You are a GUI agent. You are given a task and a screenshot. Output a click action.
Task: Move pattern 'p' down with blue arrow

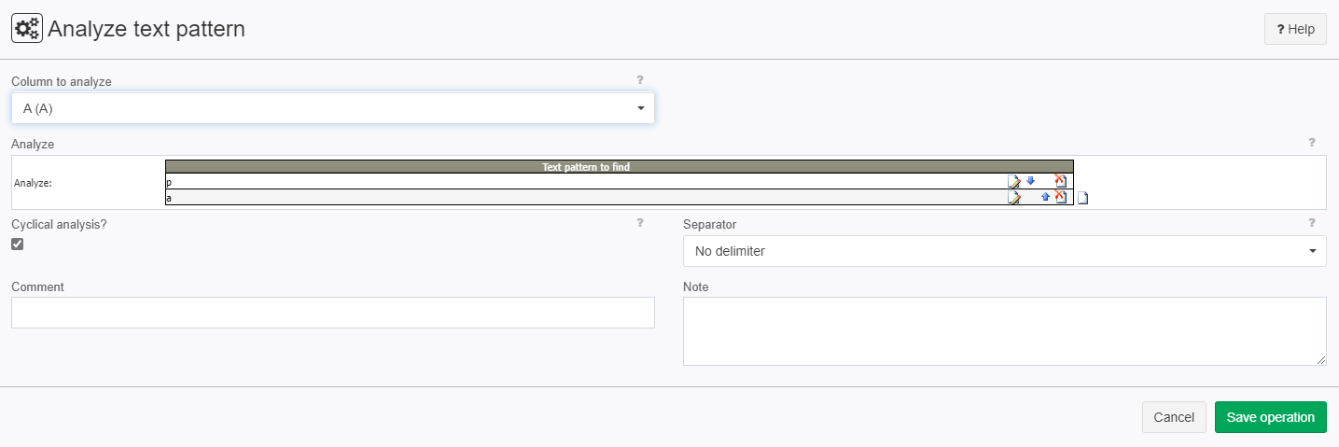coord(1030,181)
